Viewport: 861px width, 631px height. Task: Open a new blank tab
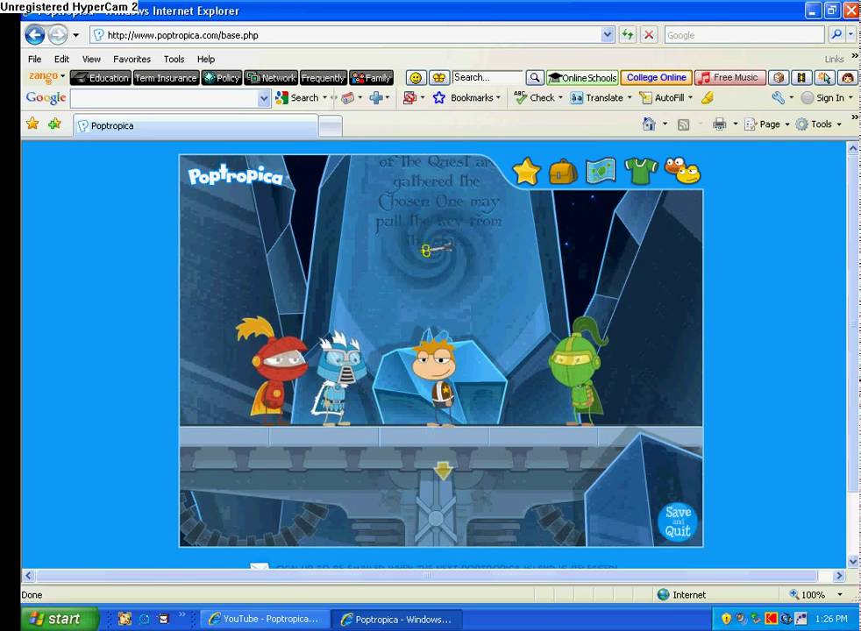pyautogui.click(x=331, y=127)
